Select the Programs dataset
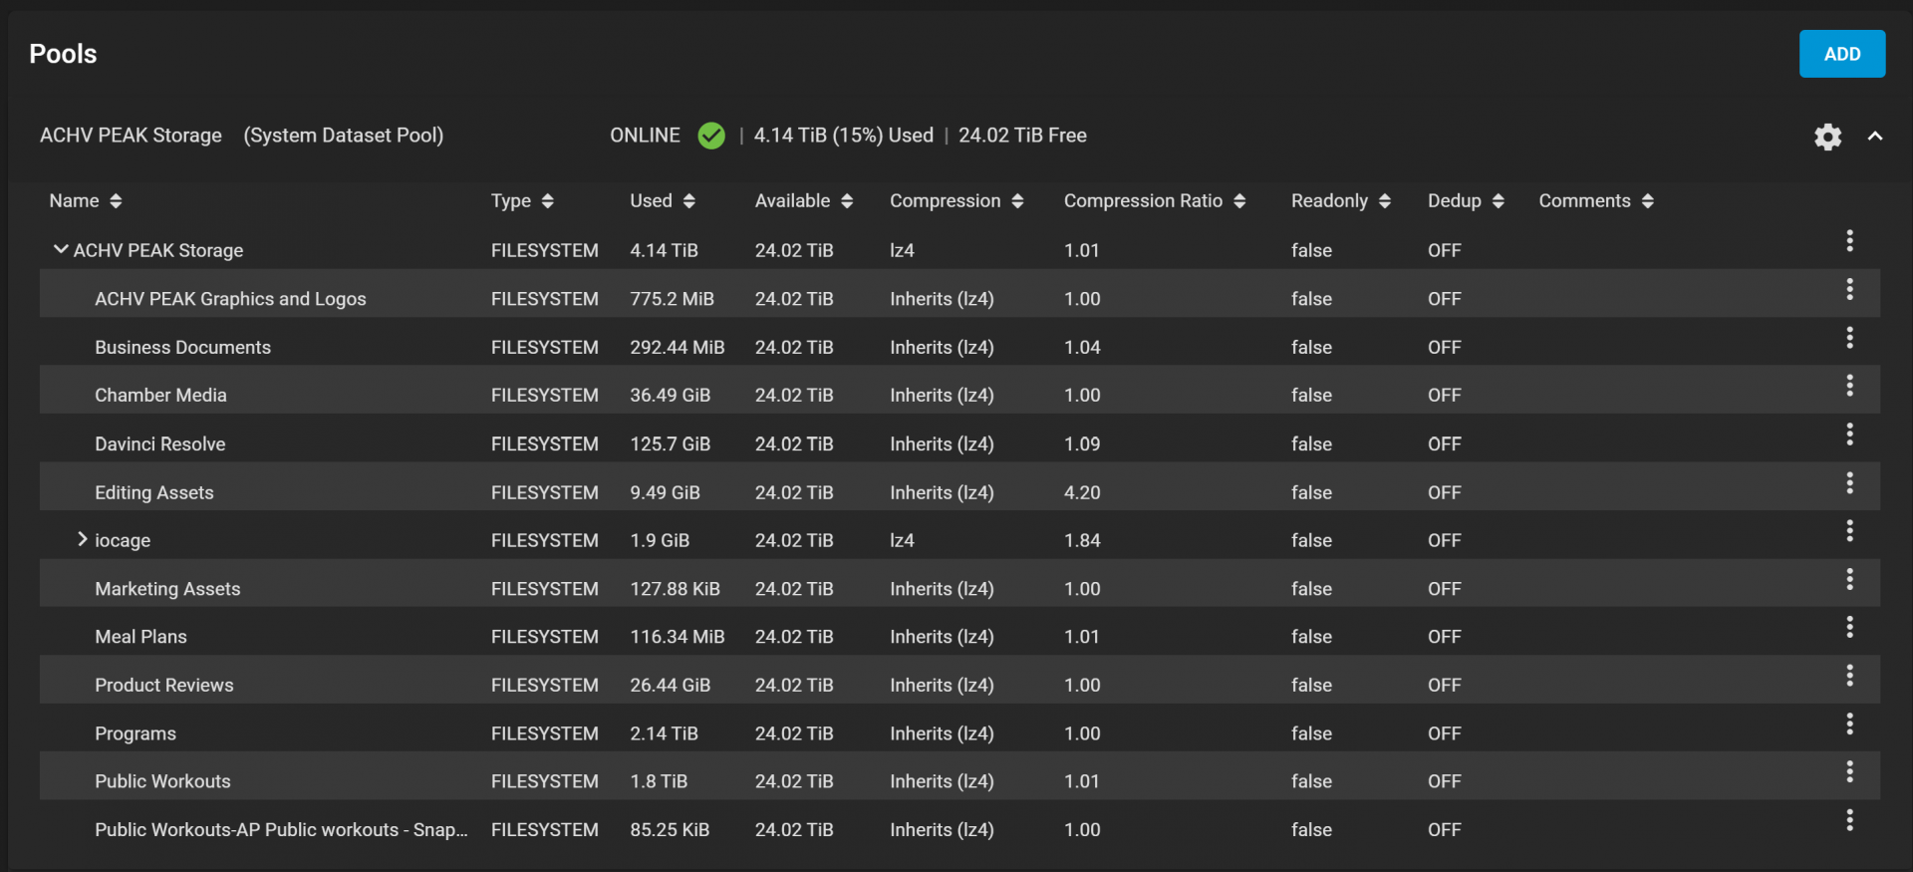This screenshot has height=872, width=1913. 135,734
